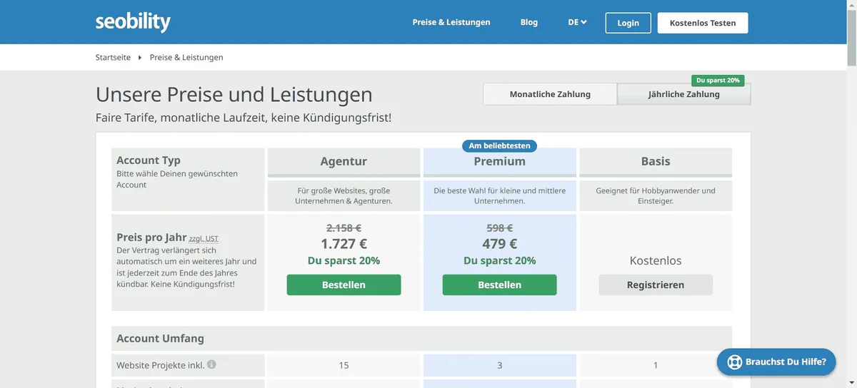857x388 pixels.
Task: Click Preise & Leistungen breadcrumb
Action: [x=186, y=57]
